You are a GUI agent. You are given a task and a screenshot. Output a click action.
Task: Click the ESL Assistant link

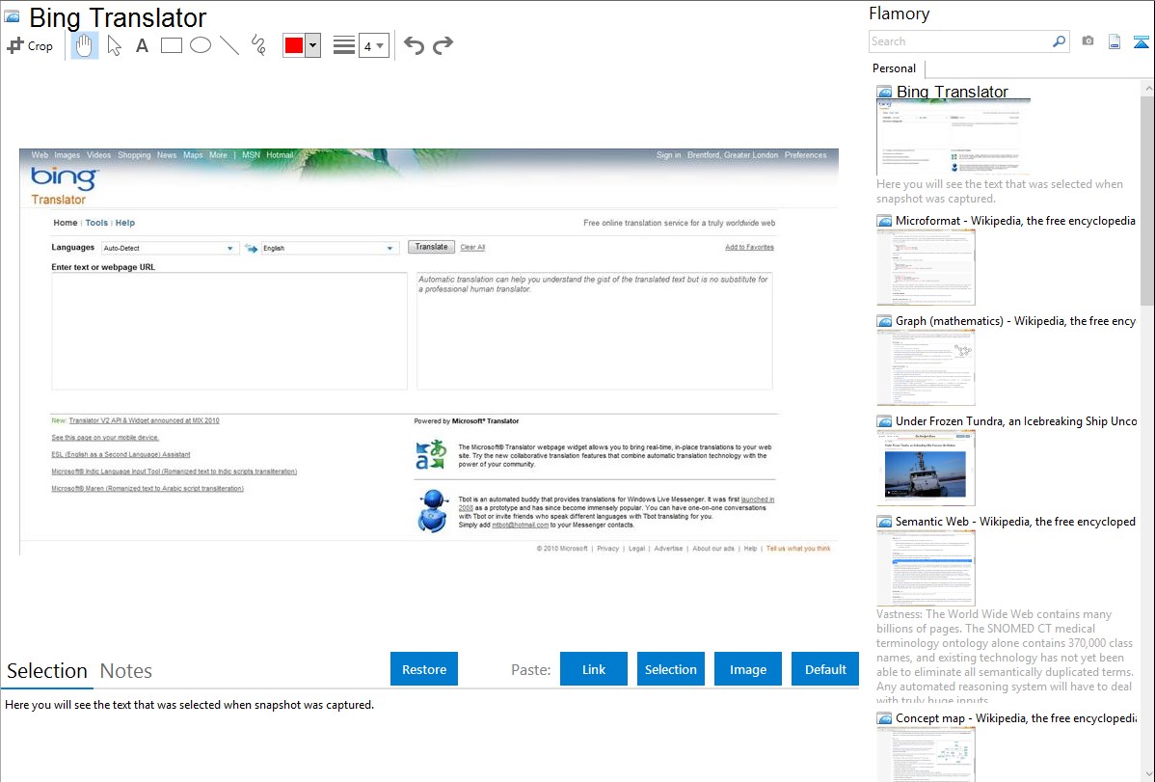point(121,455)
